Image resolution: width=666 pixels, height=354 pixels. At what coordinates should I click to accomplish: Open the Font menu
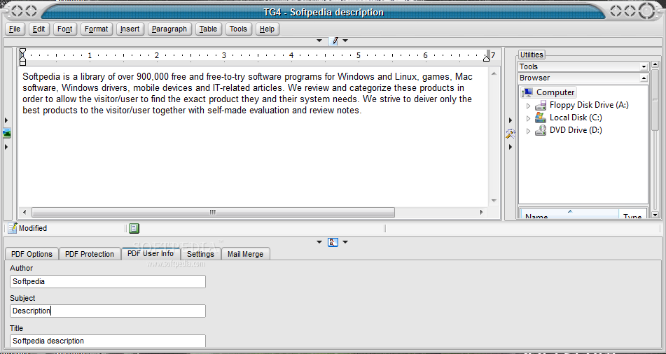coord(65,29)
